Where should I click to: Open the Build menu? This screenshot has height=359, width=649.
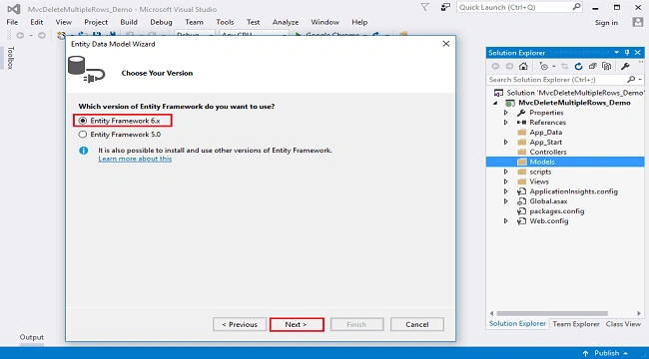pos(129,22)
